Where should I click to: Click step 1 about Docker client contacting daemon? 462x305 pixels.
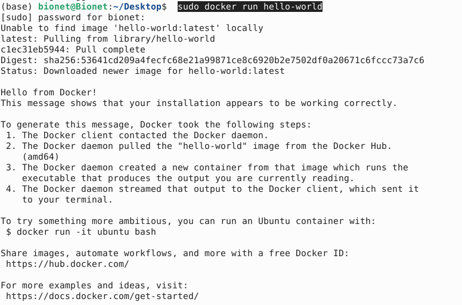pyautogui.click(x=137, y=135)
